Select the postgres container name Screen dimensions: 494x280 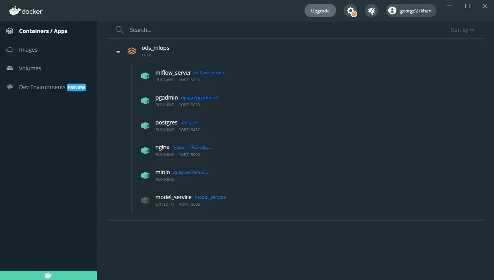(166, 122)
